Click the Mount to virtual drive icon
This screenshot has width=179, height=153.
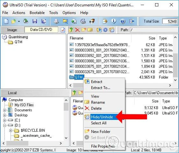tap(83, 21)
